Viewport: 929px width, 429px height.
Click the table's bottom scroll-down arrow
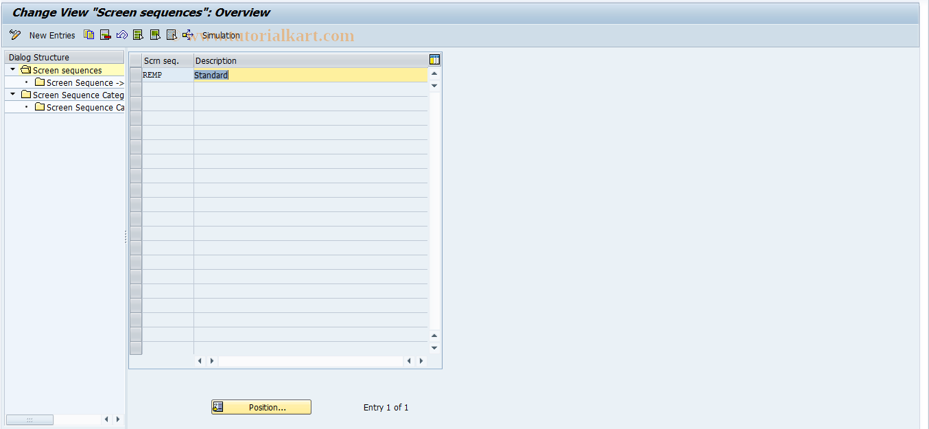pyautogui.click(x=434, y=348)
